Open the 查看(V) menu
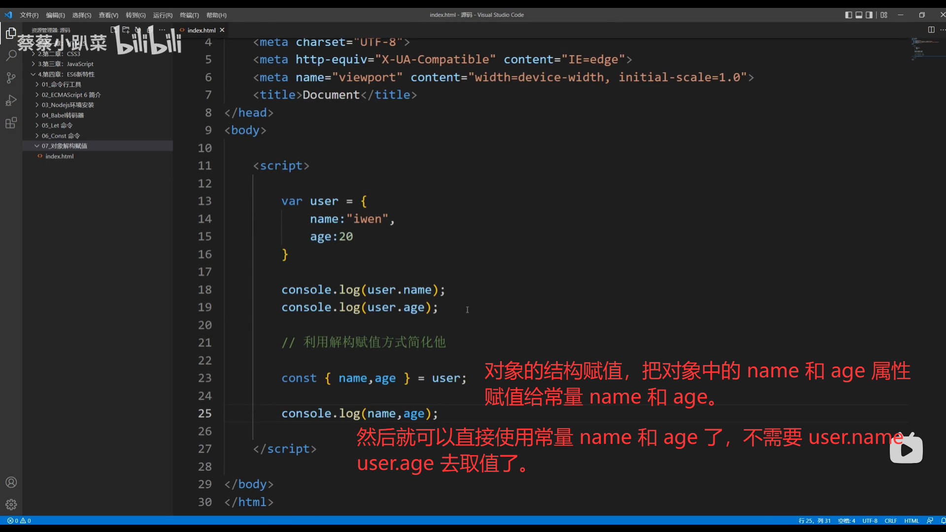Screen dimensions: 946x532 [x=108, y=15]
